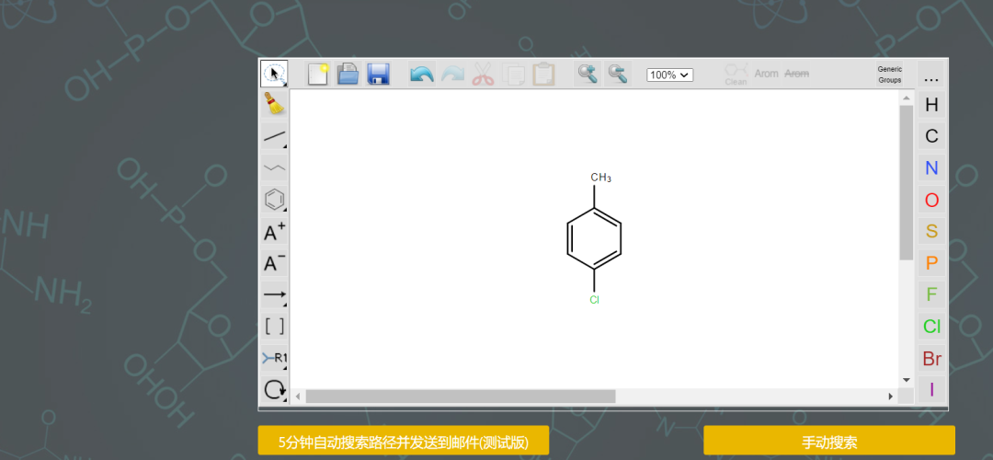This screenshot has width=993, height=460.
Task: Select the benzene ring template tool
Action: click(x=274, y=200)
